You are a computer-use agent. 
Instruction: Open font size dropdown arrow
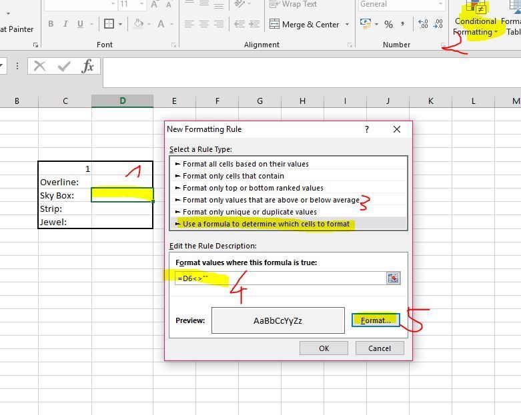coord(141,4)
